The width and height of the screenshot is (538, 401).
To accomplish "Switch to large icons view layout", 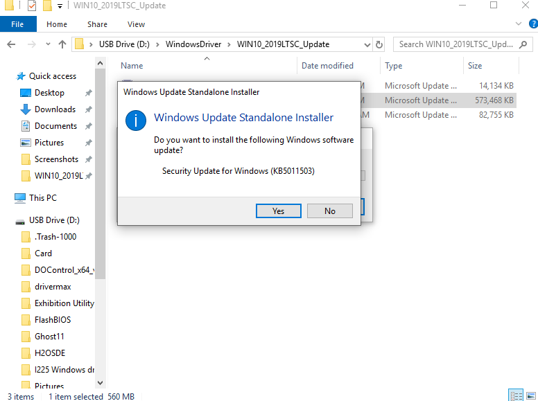I will click(x=531, y=396).
